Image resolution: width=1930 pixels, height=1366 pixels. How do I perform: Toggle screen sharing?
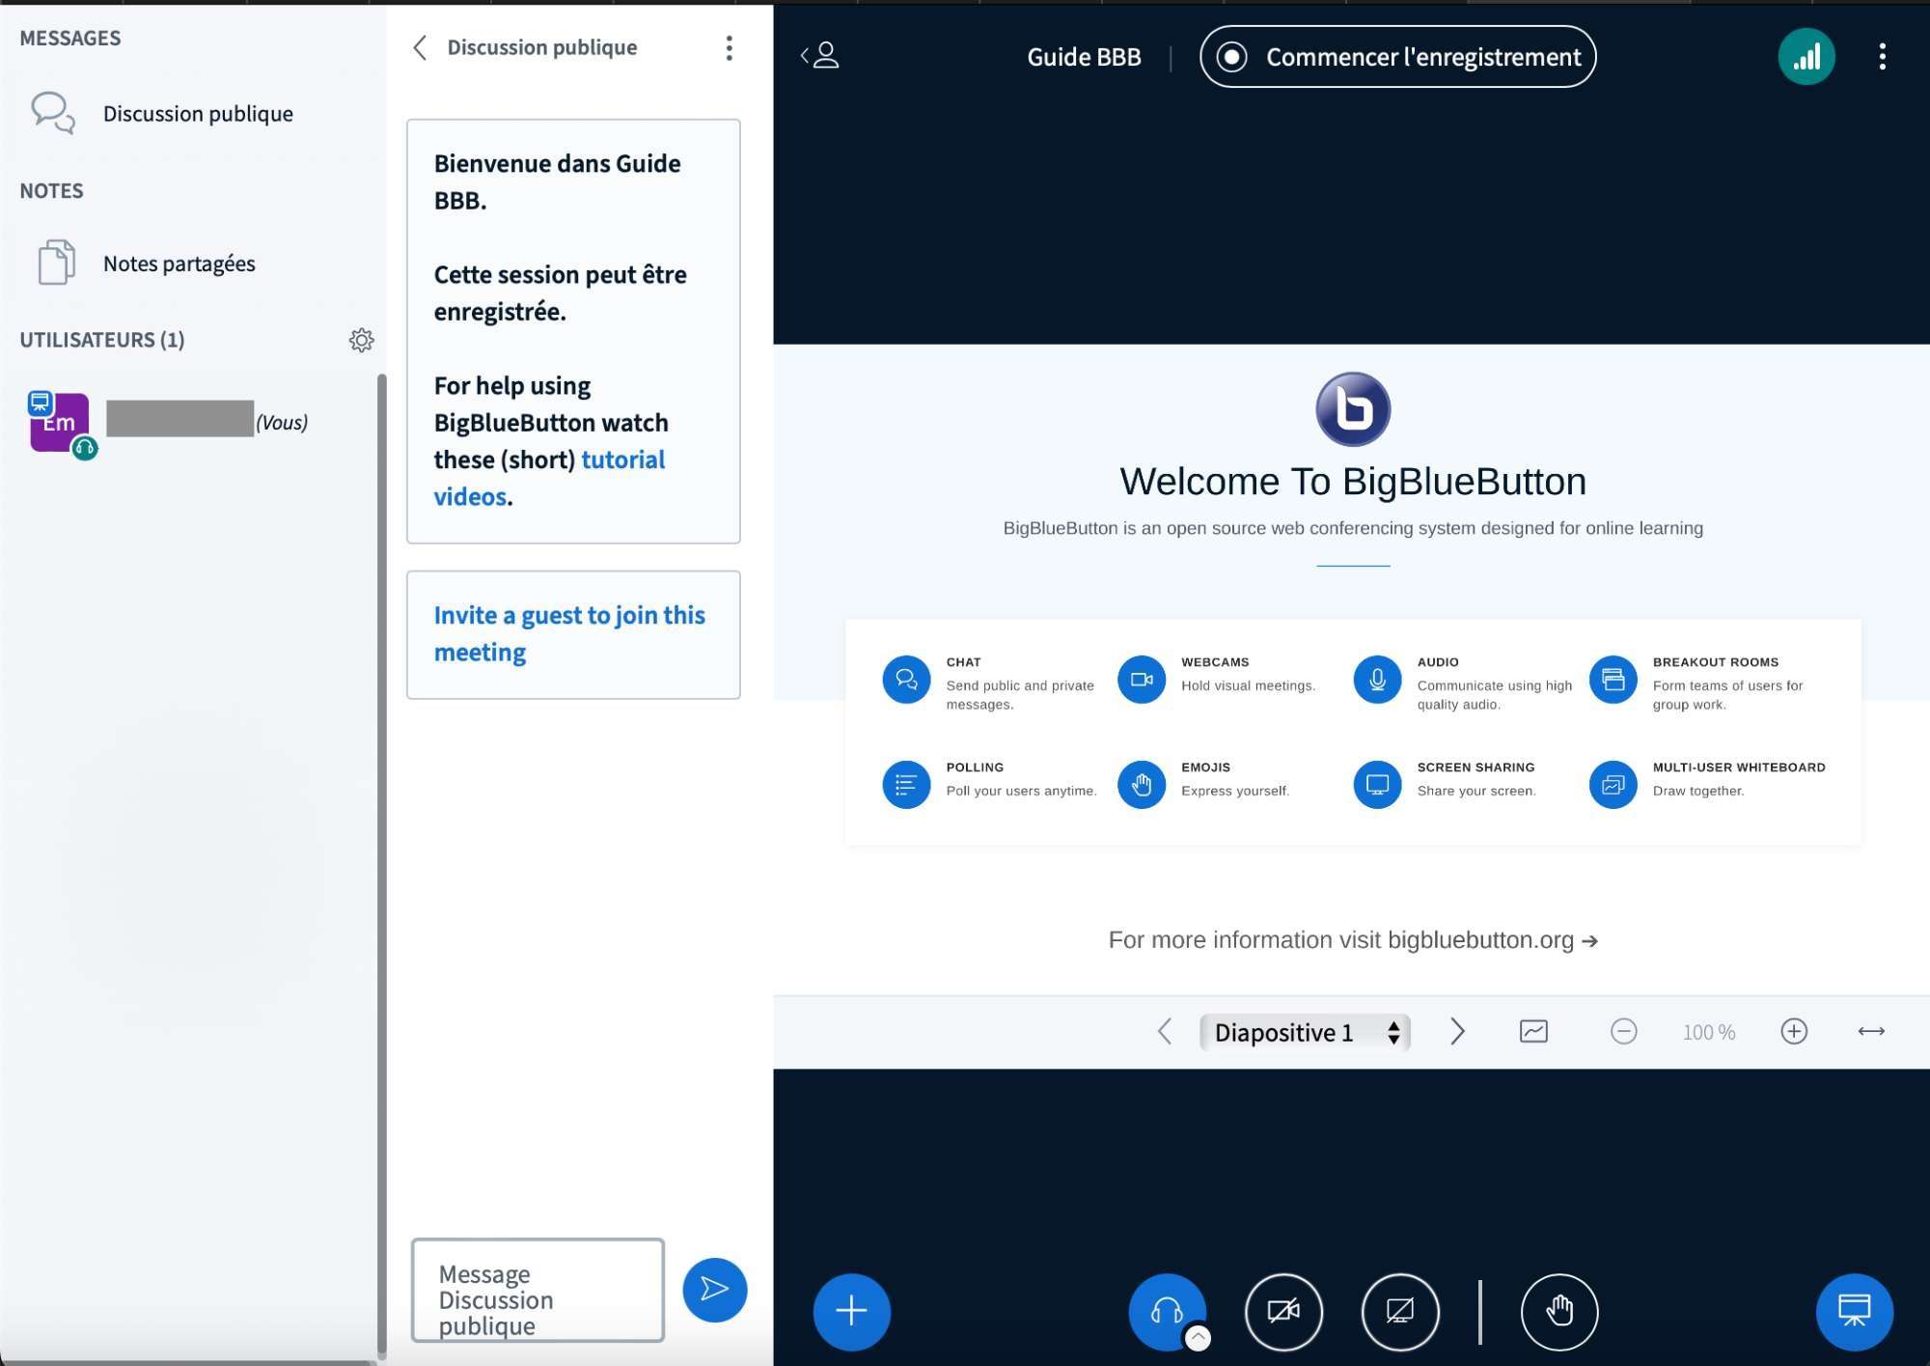(x=1400, y=1311)
